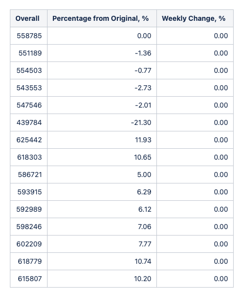
Task: Select the 6.12 percentage cell
Action: pyautogui.click(x=102, y=209)
